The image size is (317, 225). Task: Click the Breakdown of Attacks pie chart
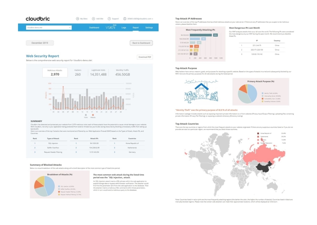click(44, 186)
